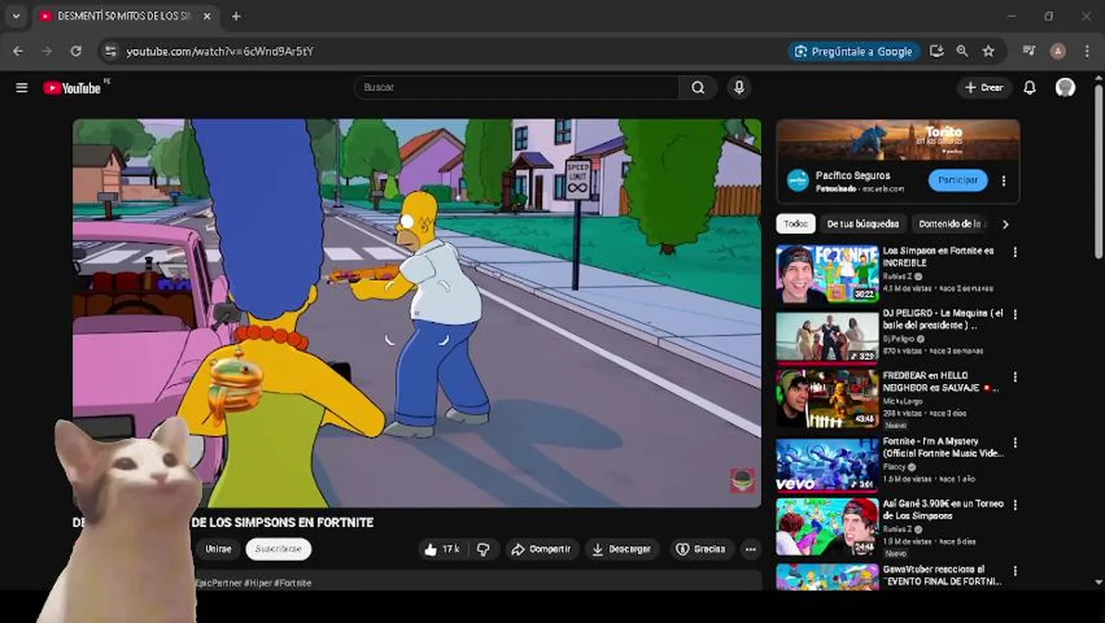Viewport: 1105px width, 623px height.
Task: Click the Gracias button
Action: (x=700, y=549)
